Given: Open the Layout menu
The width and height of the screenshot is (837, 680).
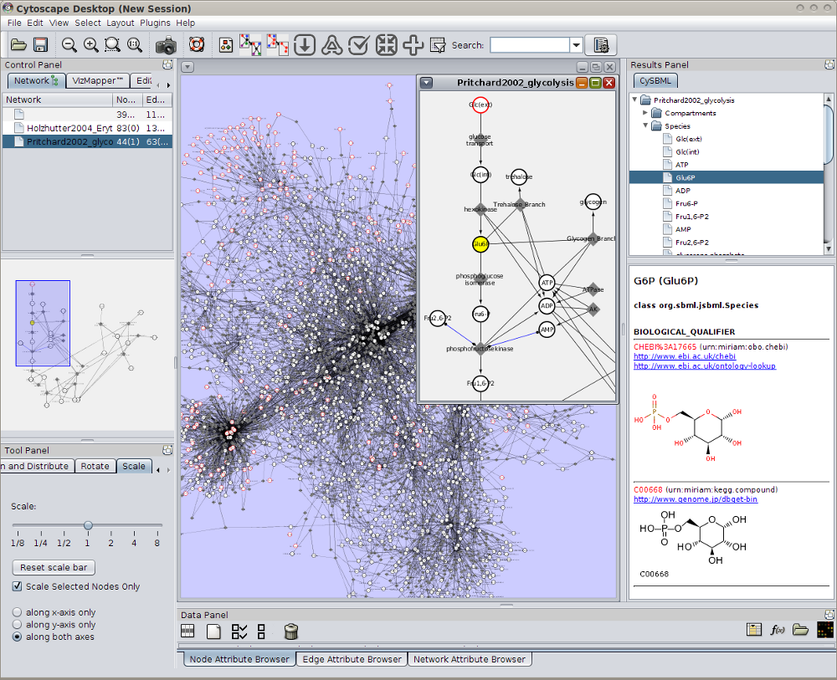Looking at the screenshot, I should pyautogui.click(x=120, y=23).
